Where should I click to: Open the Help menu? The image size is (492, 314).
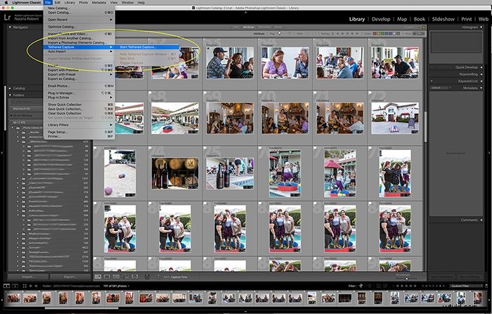(x=141, y=2)
